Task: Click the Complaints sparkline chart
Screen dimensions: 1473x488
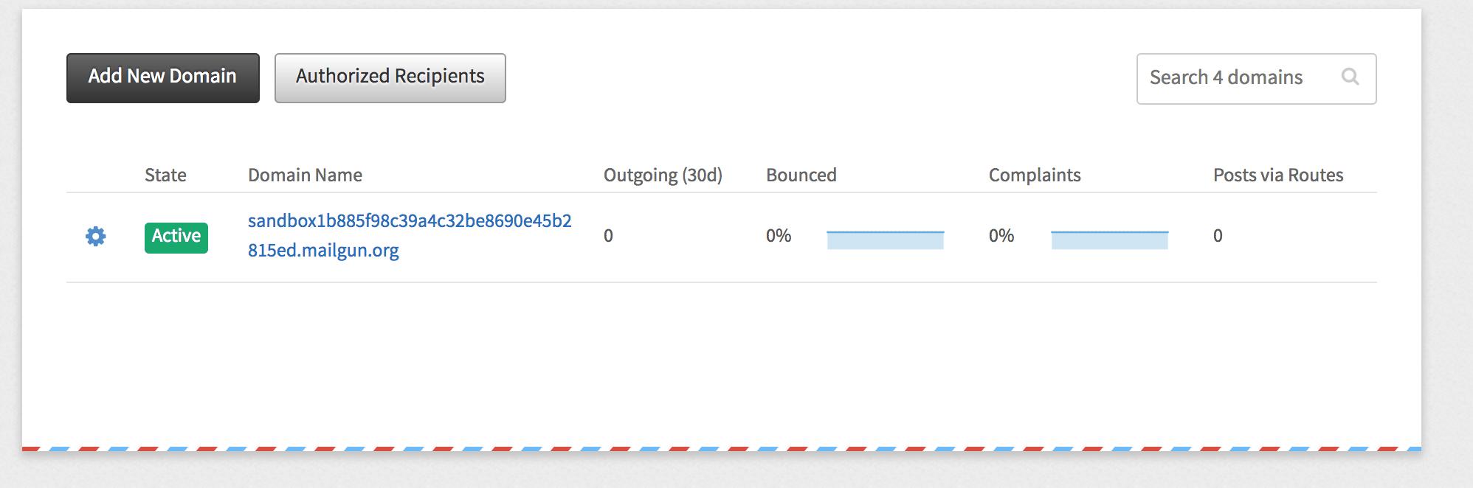Action: point(1109,240)
